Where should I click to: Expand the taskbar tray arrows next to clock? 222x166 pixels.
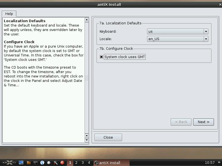(219, 162)
